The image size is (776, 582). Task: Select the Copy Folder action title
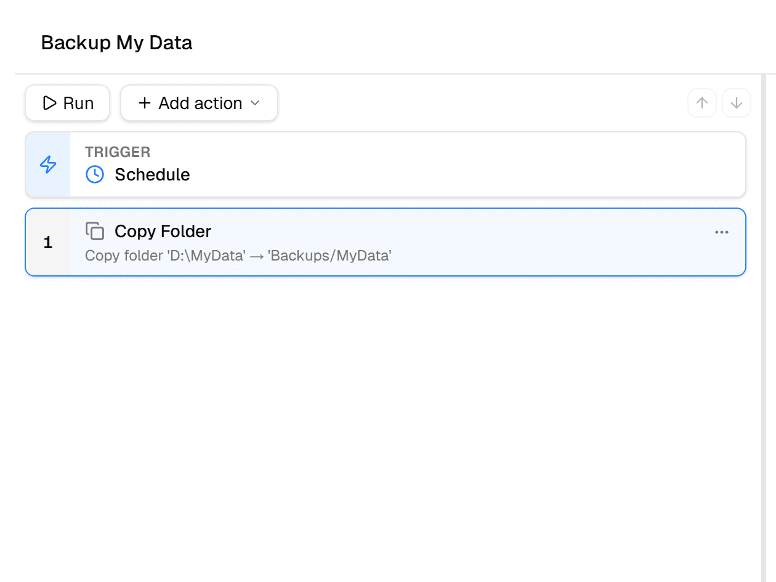tap(163, 231)
